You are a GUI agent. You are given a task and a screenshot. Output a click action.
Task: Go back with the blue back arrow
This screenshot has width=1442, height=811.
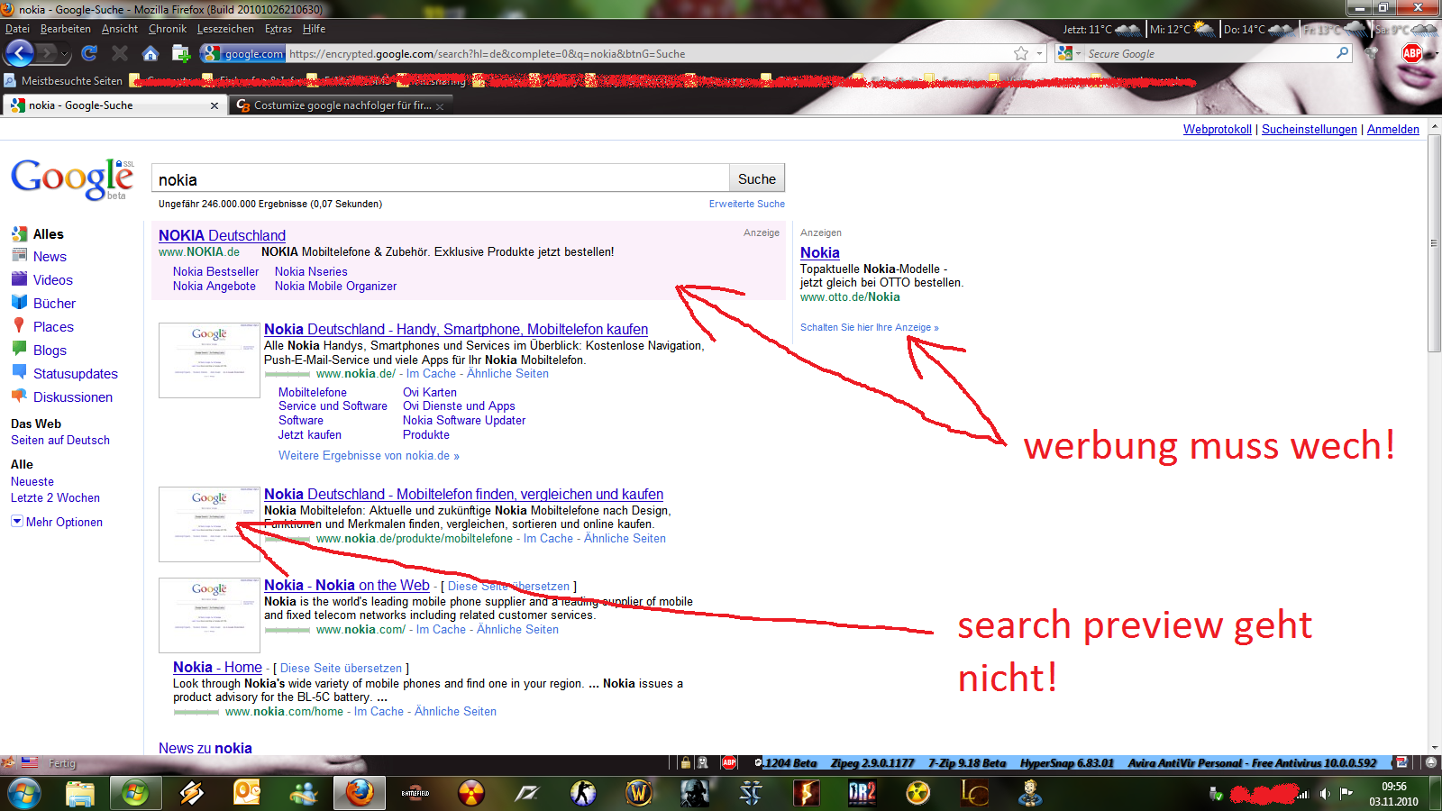(x=19, y=53)
